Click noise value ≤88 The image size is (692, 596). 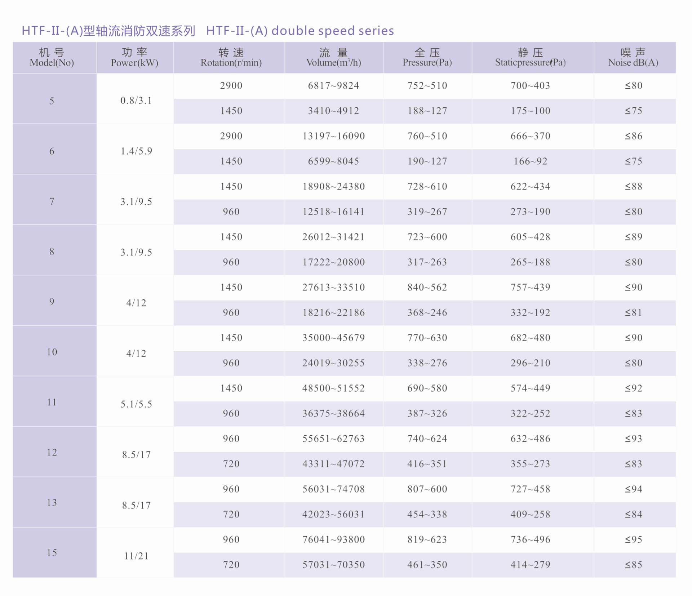click(634, 187)
